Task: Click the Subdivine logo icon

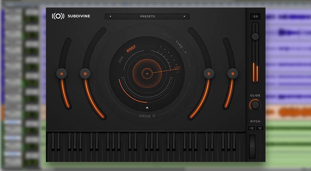Action: coord(58,16)
